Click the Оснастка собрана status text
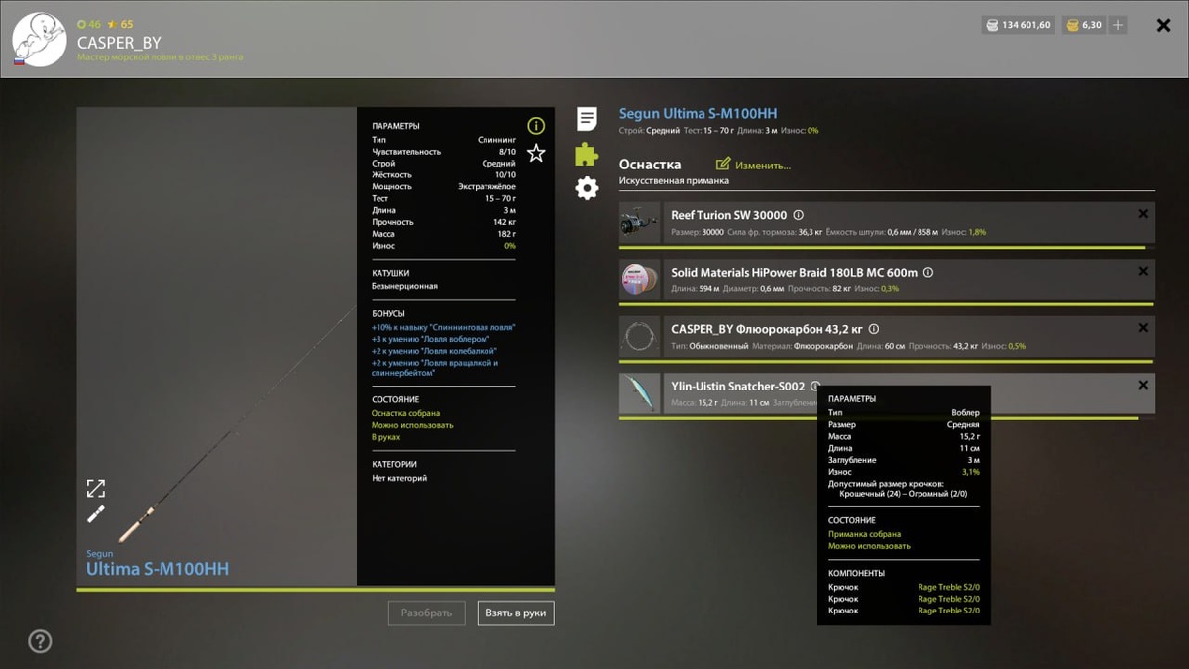Image resolution: width=1189 pixels, height=669 pixels. [x=405, y=413]
